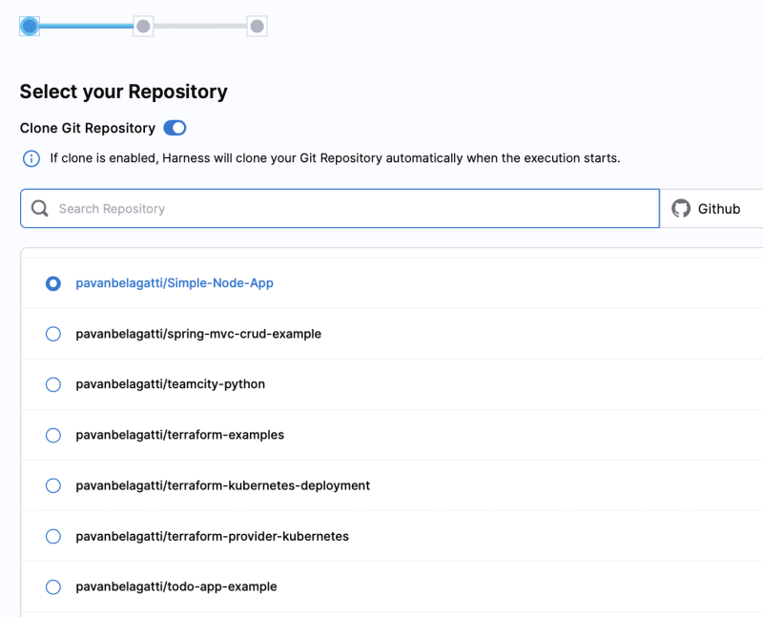This screenshot has height=617, width=763.
Task: Click the info circle icon
Action: (31, 158)
